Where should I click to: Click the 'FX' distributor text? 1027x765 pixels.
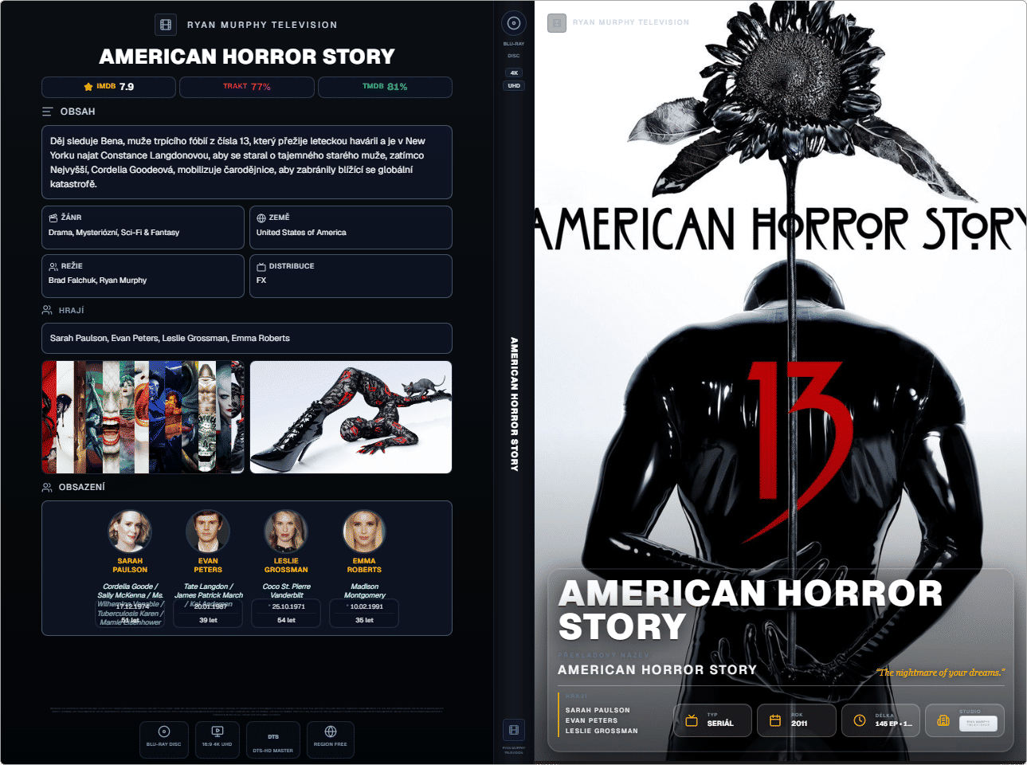click(x=261, y=280)
